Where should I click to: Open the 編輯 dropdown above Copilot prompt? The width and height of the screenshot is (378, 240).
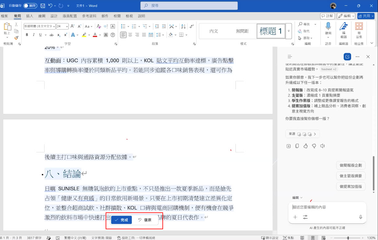point(297,198)
